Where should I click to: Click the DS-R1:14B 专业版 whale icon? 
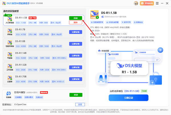tap(10, 54)
